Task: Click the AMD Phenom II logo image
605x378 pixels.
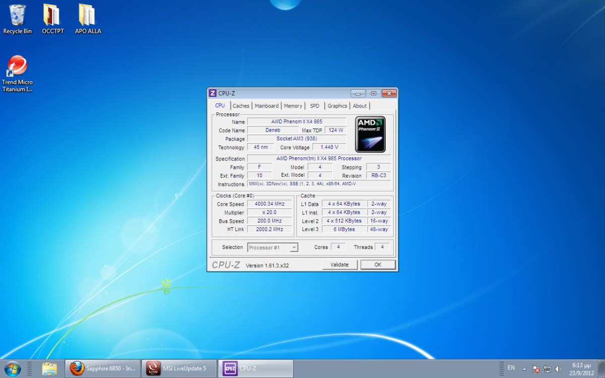Action: pyautogui.click(x=370, y=135)
